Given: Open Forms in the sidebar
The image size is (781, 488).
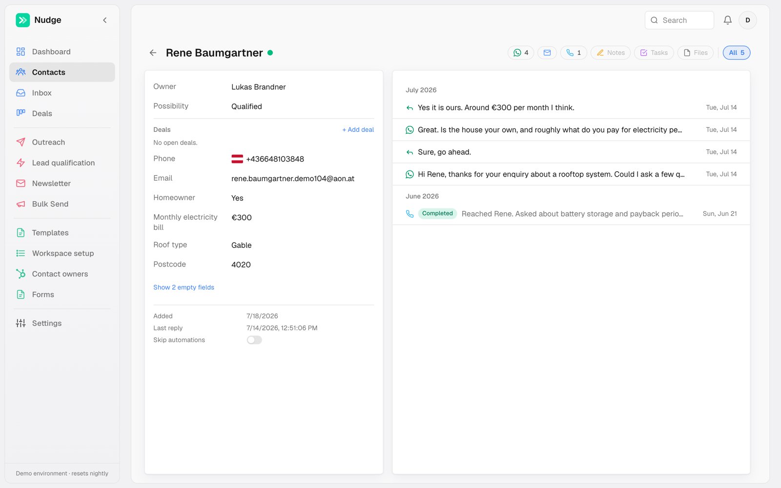Looking at the screenshot, I should pos(62,294).
